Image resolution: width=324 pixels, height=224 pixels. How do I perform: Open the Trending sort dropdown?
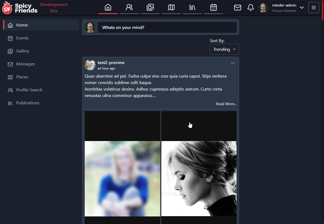pyautogui.click(x=224, y=49)
